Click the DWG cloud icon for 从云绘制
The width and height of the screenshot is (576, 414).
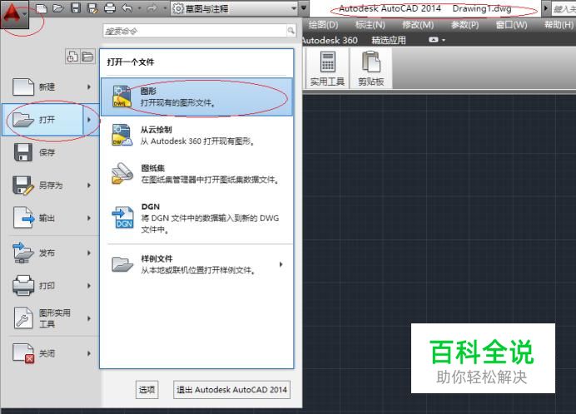[x=122, y=136]
